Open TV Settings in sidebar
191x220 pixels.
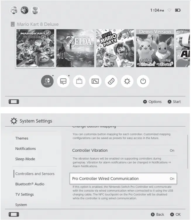pyautogui.click(x=25, y=195)
